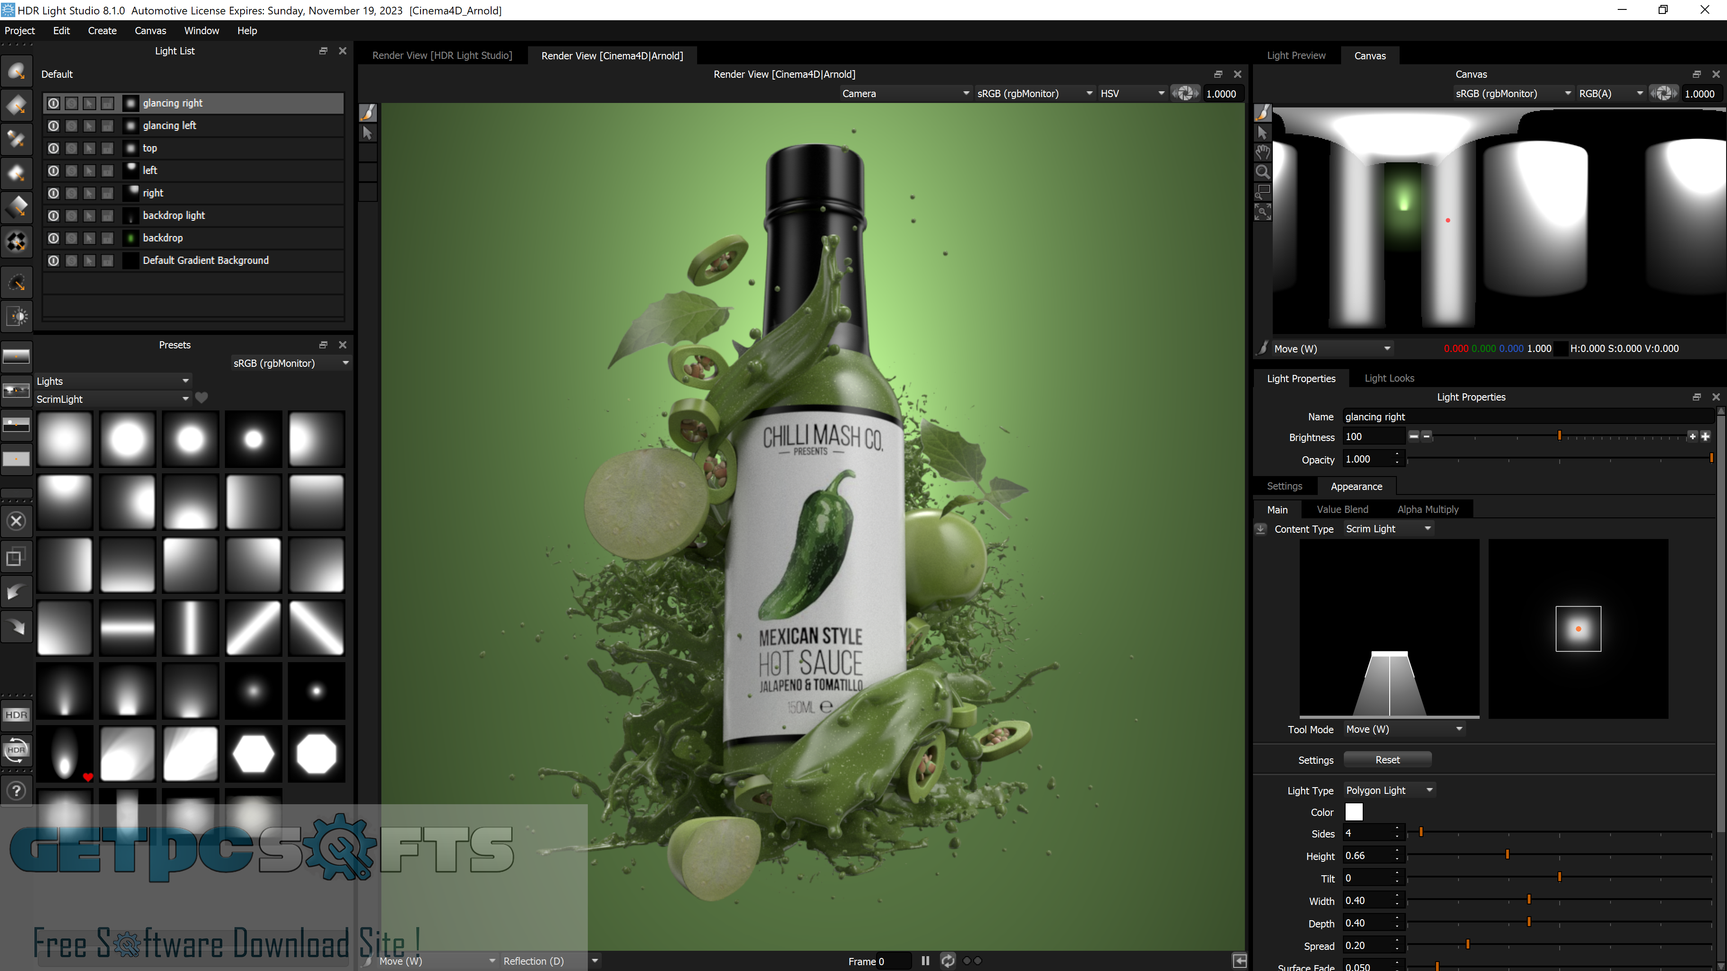This screenshot has height=971, width=1727.
Task: Refresh the render with the circular arrows icon
Action: coord(947,961)
